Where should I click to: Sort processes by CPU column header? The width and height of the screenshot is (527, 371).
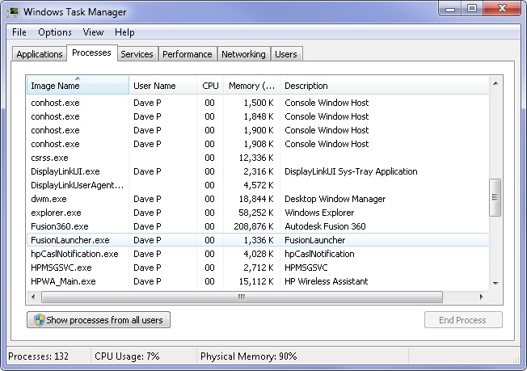(210, 86)
